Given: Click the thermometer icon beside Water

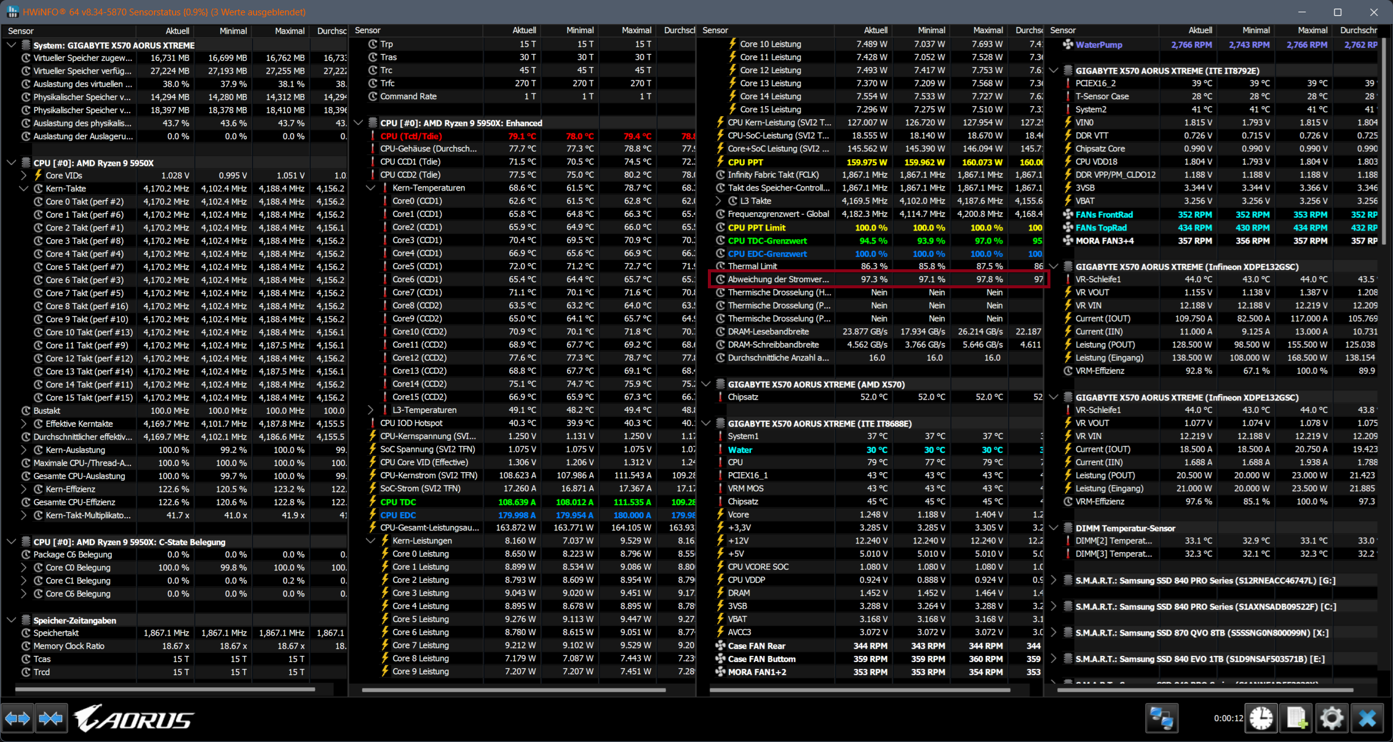Looking at the screenshot, I should click(x=720, y=449).
